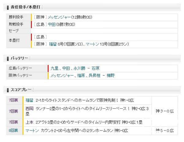Select 広島バッテリー label

coord(21,68)
